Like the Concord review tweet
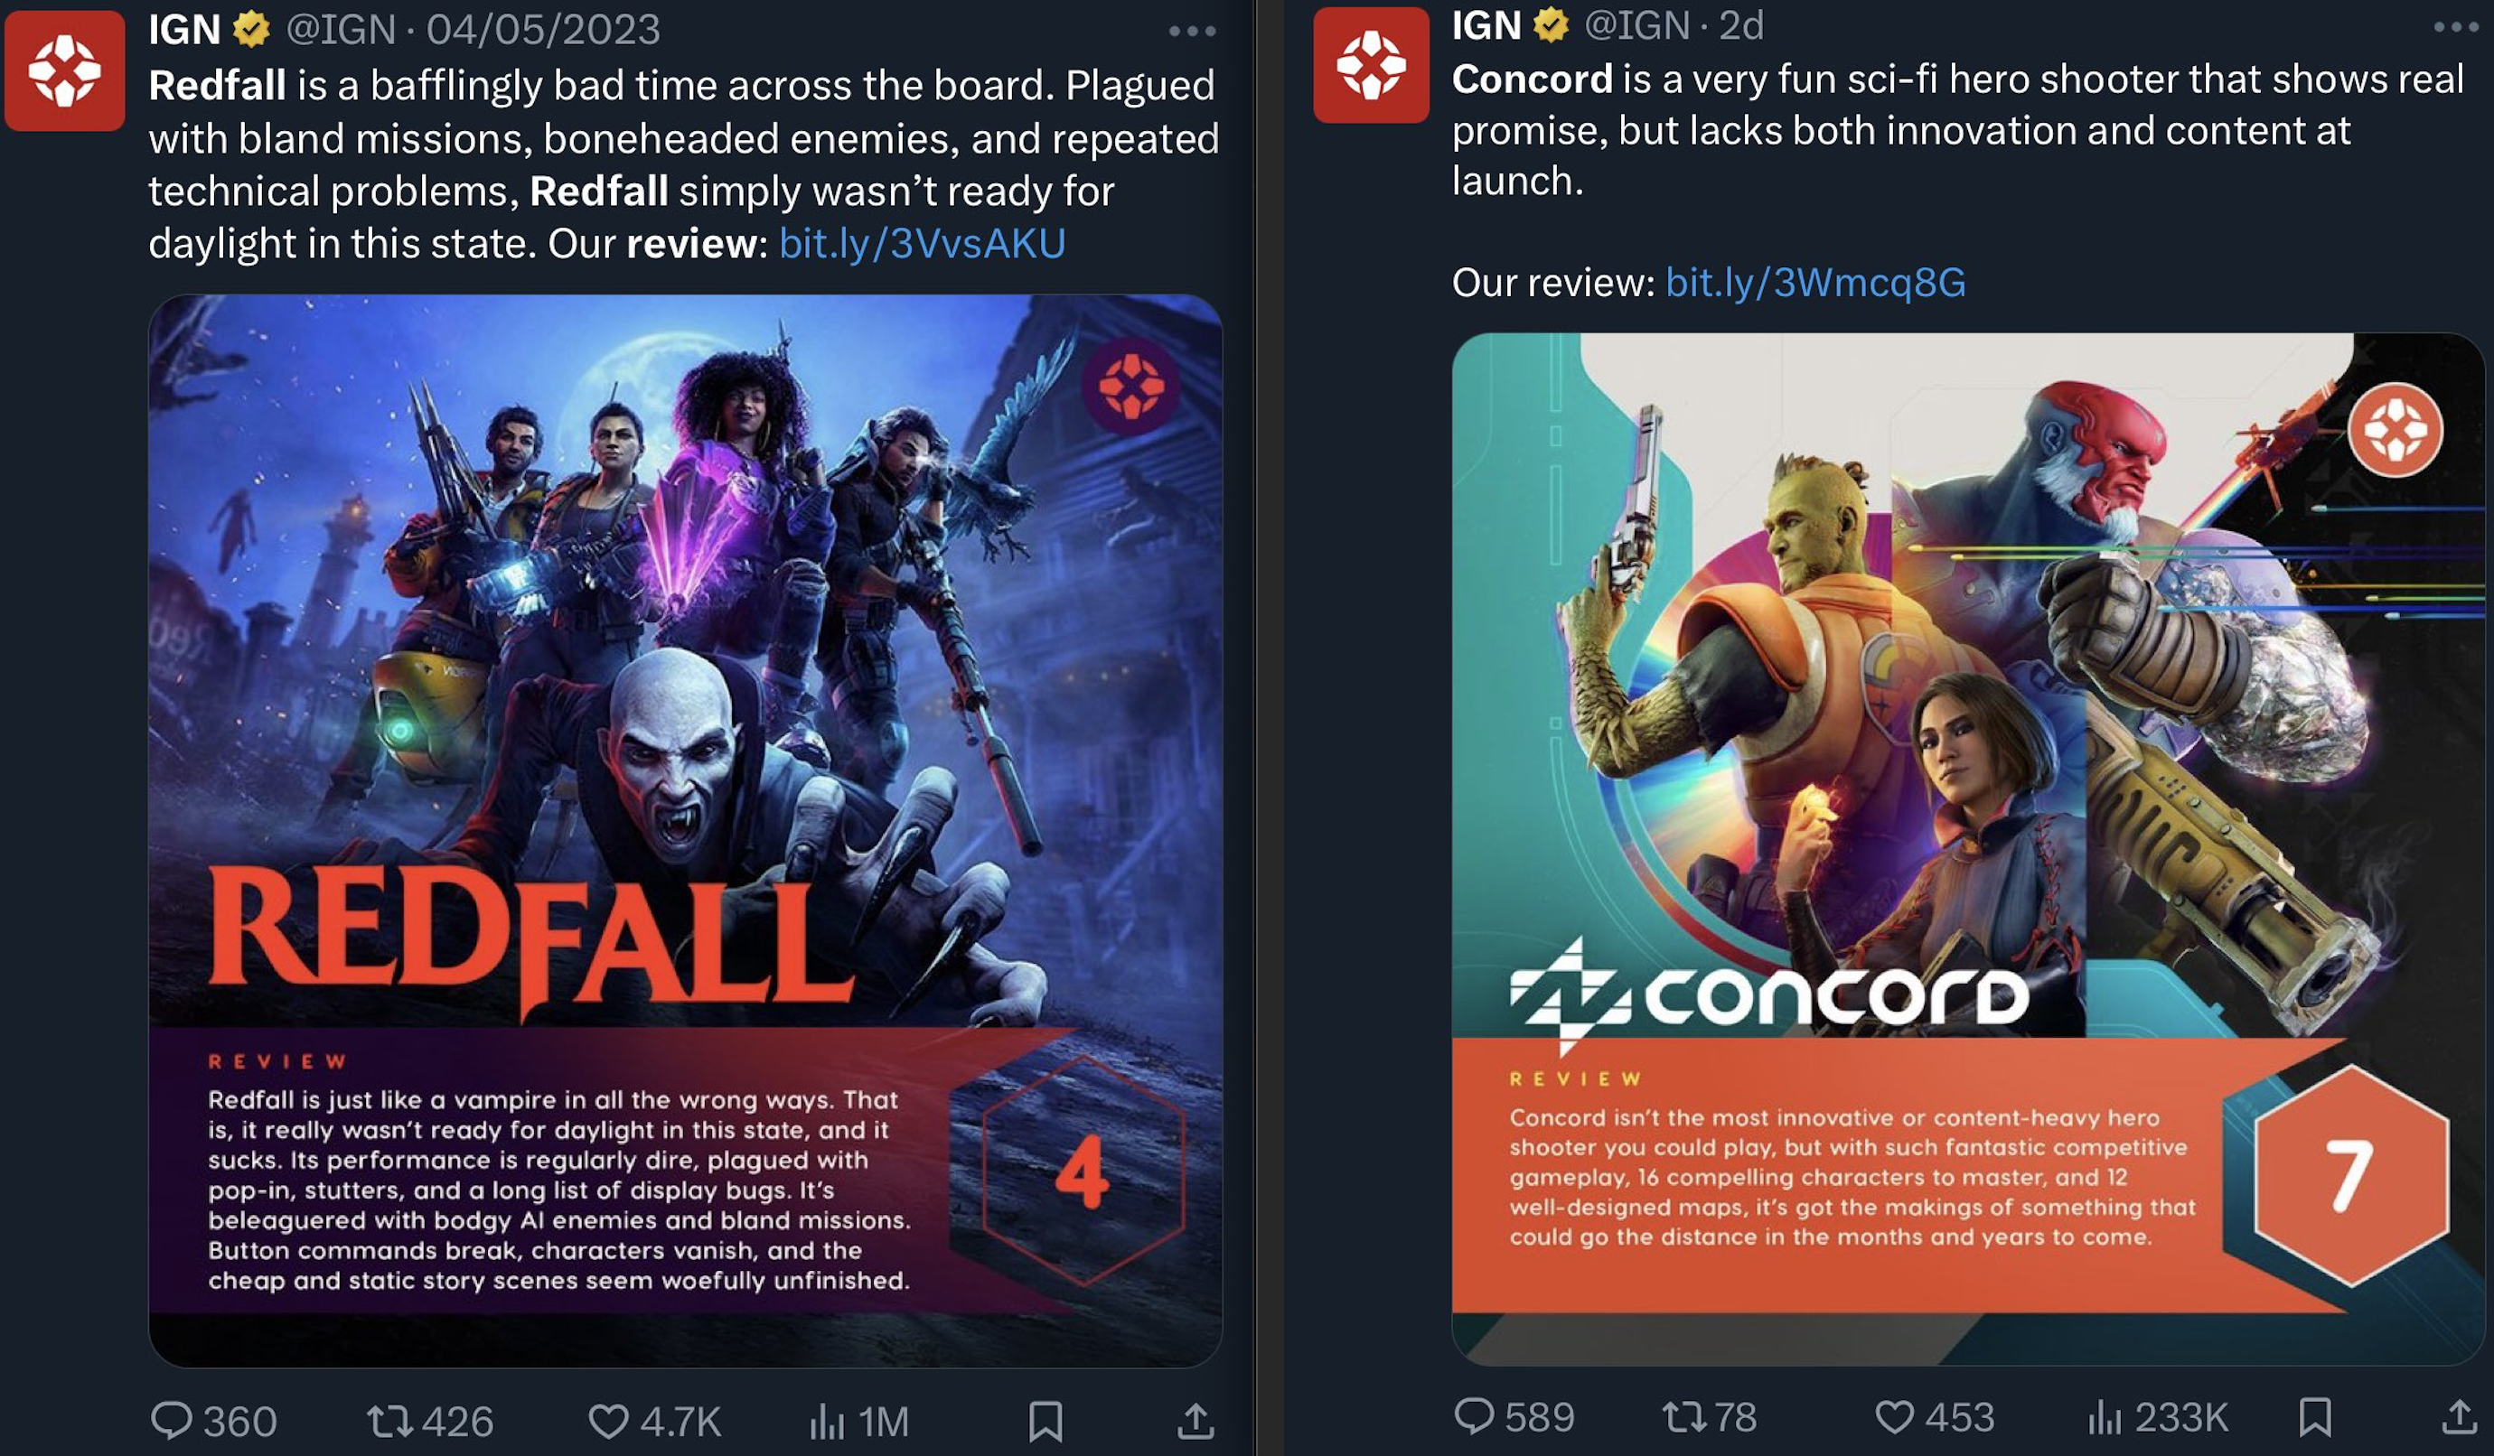2494x1456 pixels. [1935, 1416]
